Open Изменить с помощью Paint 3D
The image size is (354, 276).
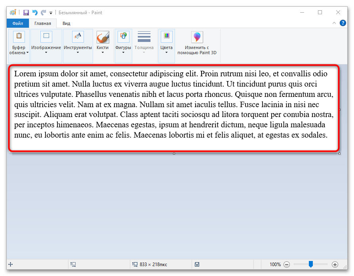tap(197, 43)
